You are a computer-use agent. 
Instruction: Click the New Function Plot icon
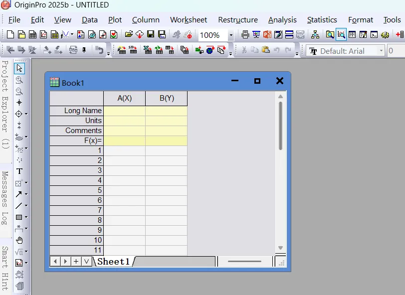click(x=65, y=34)
